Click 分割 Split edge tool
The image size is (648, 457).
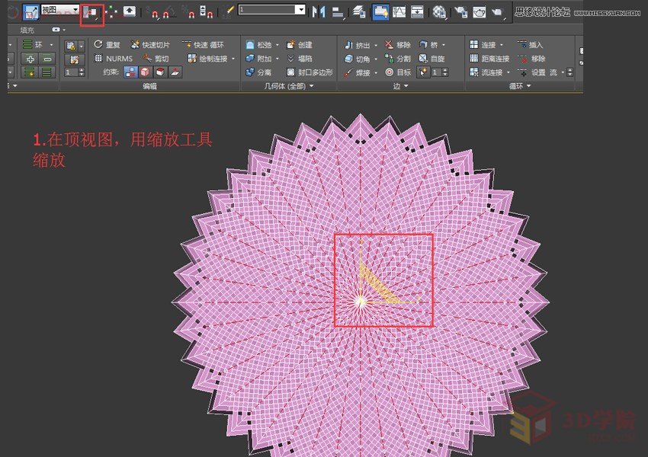pyautogui.click(x=398, y=58)
